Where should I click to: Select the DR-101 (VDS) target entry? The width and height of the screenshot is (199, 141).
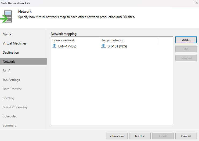click(x=117, y=46)
